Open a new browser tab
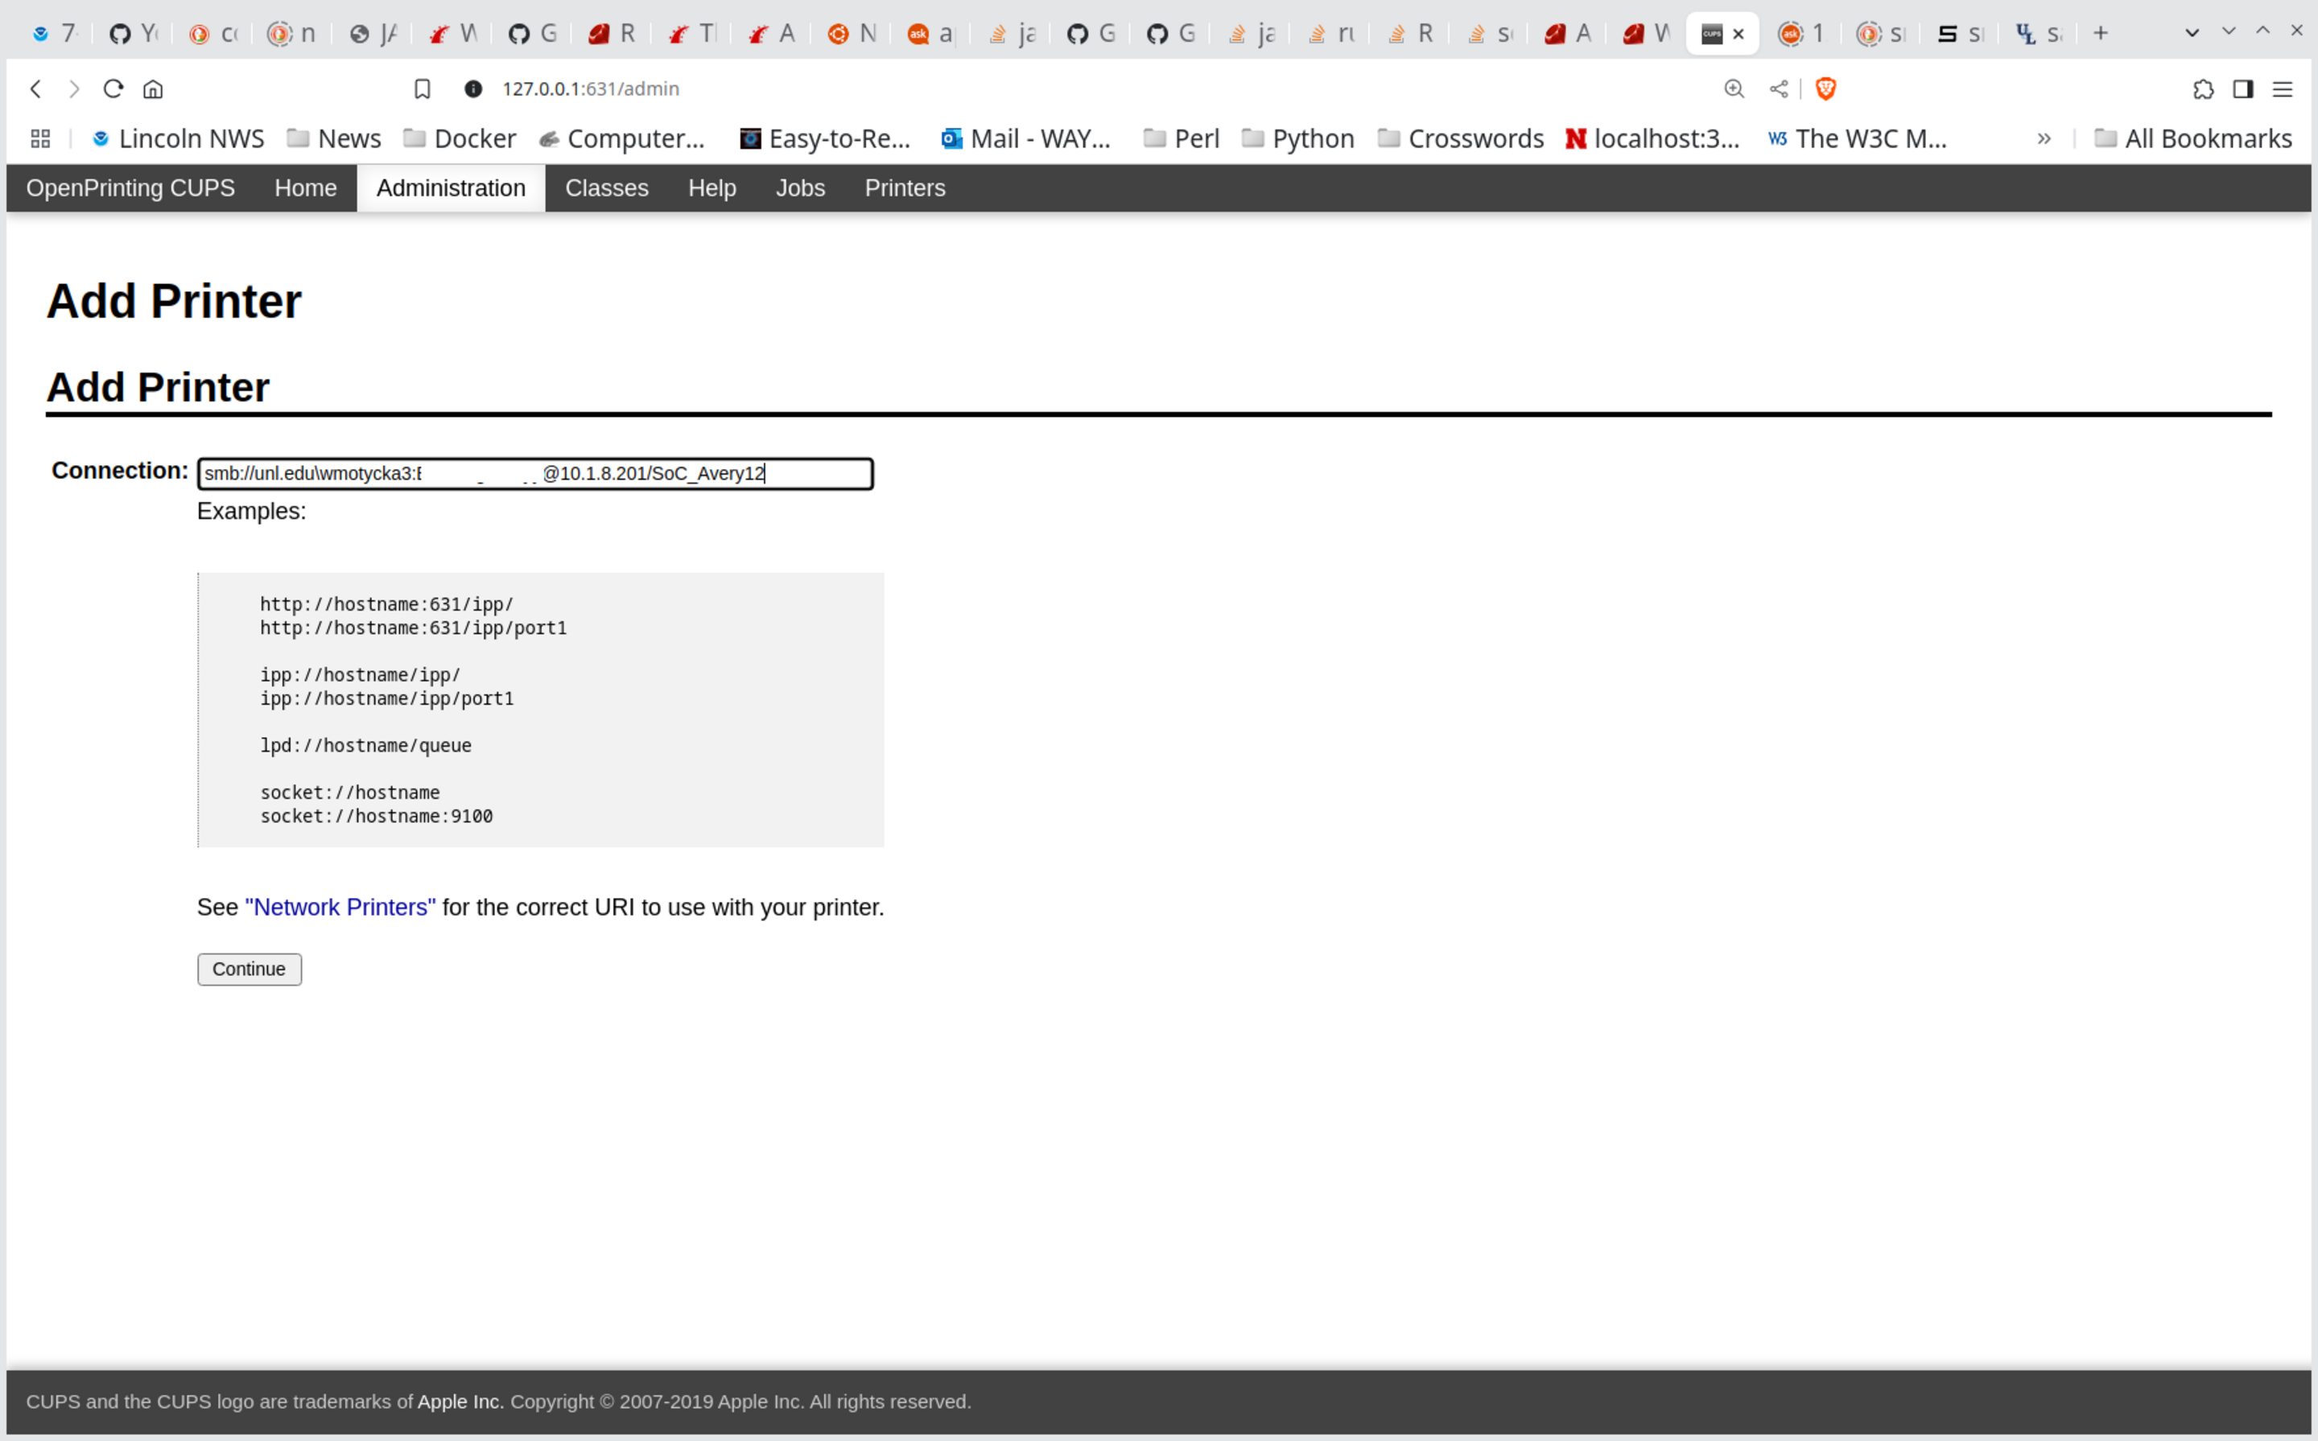2318x1441 pixels. coord(2100,33)
